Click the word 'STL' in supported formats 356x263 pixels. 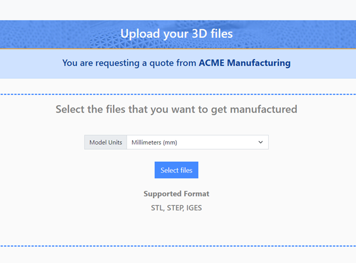tap(157, 208)
